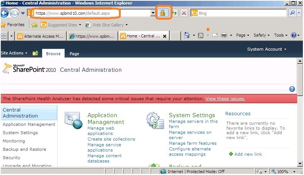Image resolution: width=304 pixels, height=175 pixels.
Task: Open Web Slice Gallery favorites item
Action: pos(107,25)
